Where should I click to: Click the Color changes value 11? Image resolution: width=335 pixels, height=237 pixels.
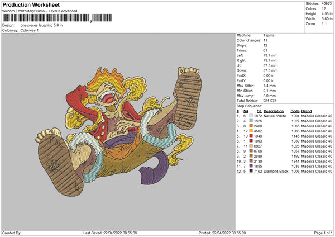click(x=265, y=40)
